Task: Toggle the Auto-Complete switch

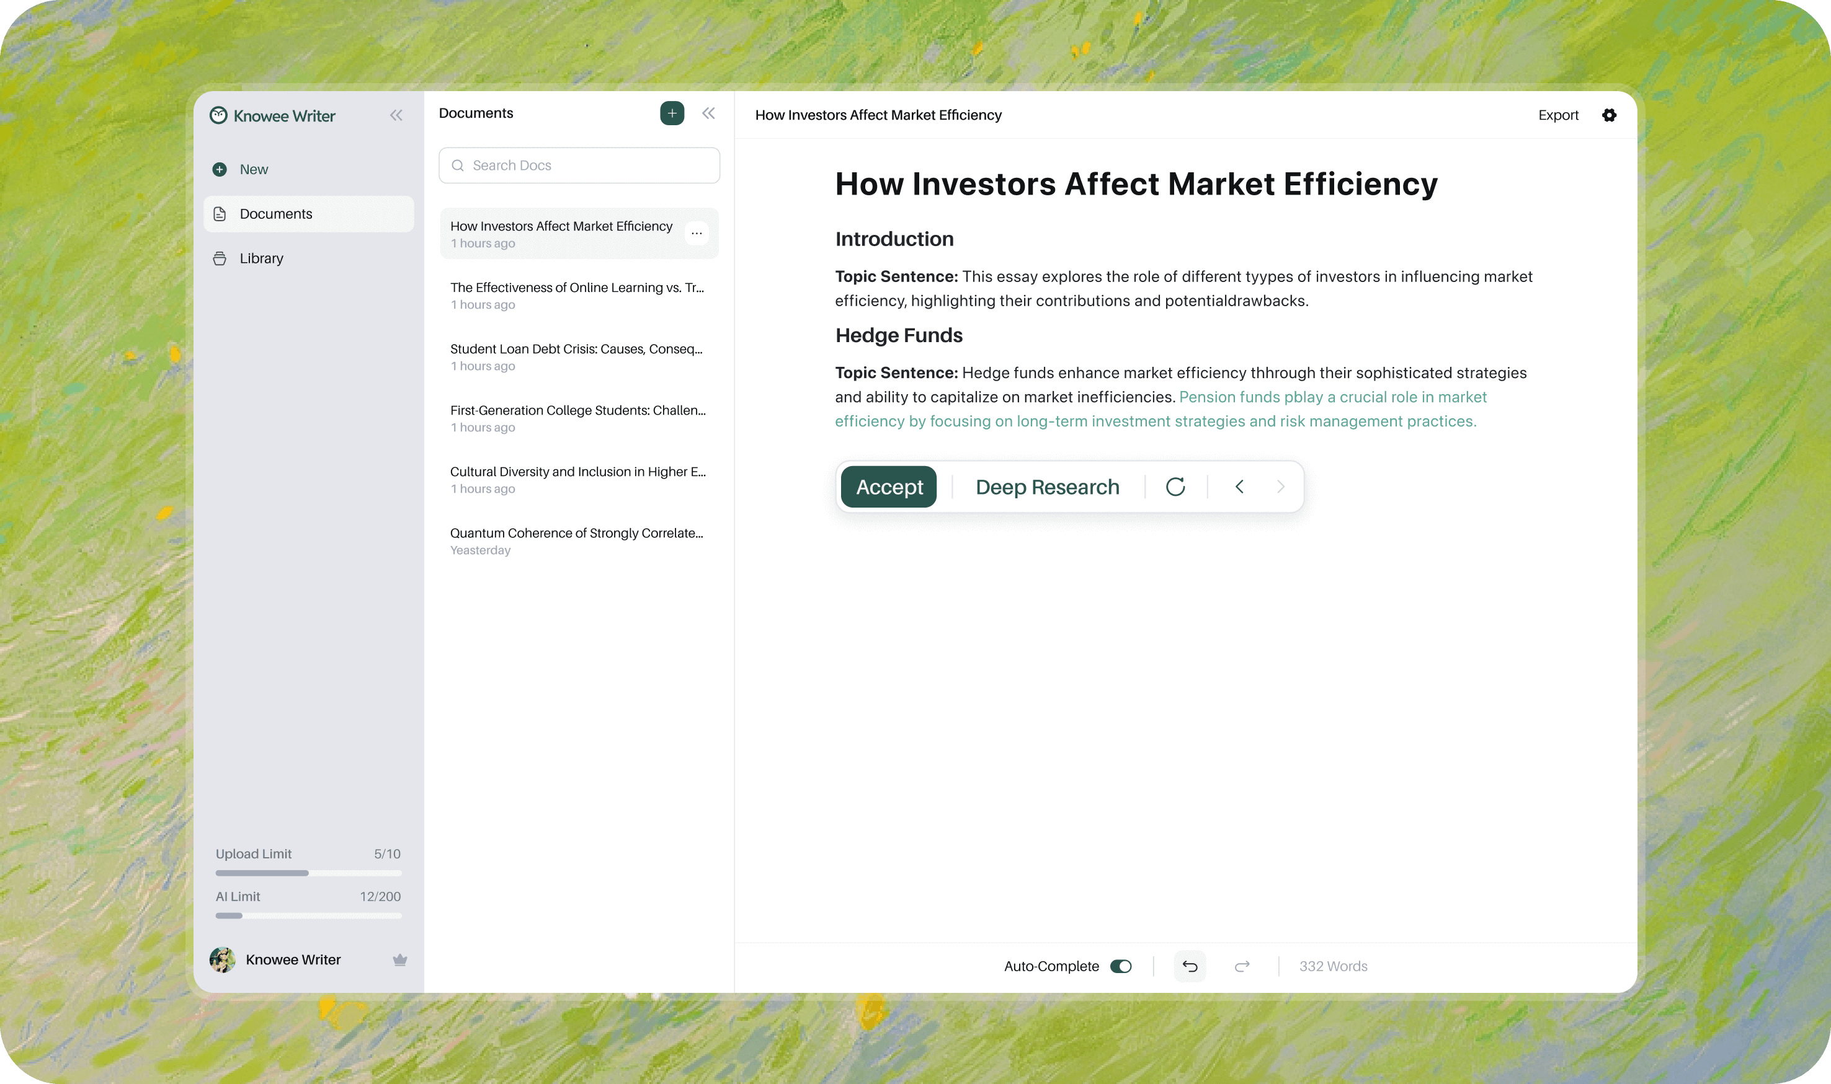Action: 1121,966
